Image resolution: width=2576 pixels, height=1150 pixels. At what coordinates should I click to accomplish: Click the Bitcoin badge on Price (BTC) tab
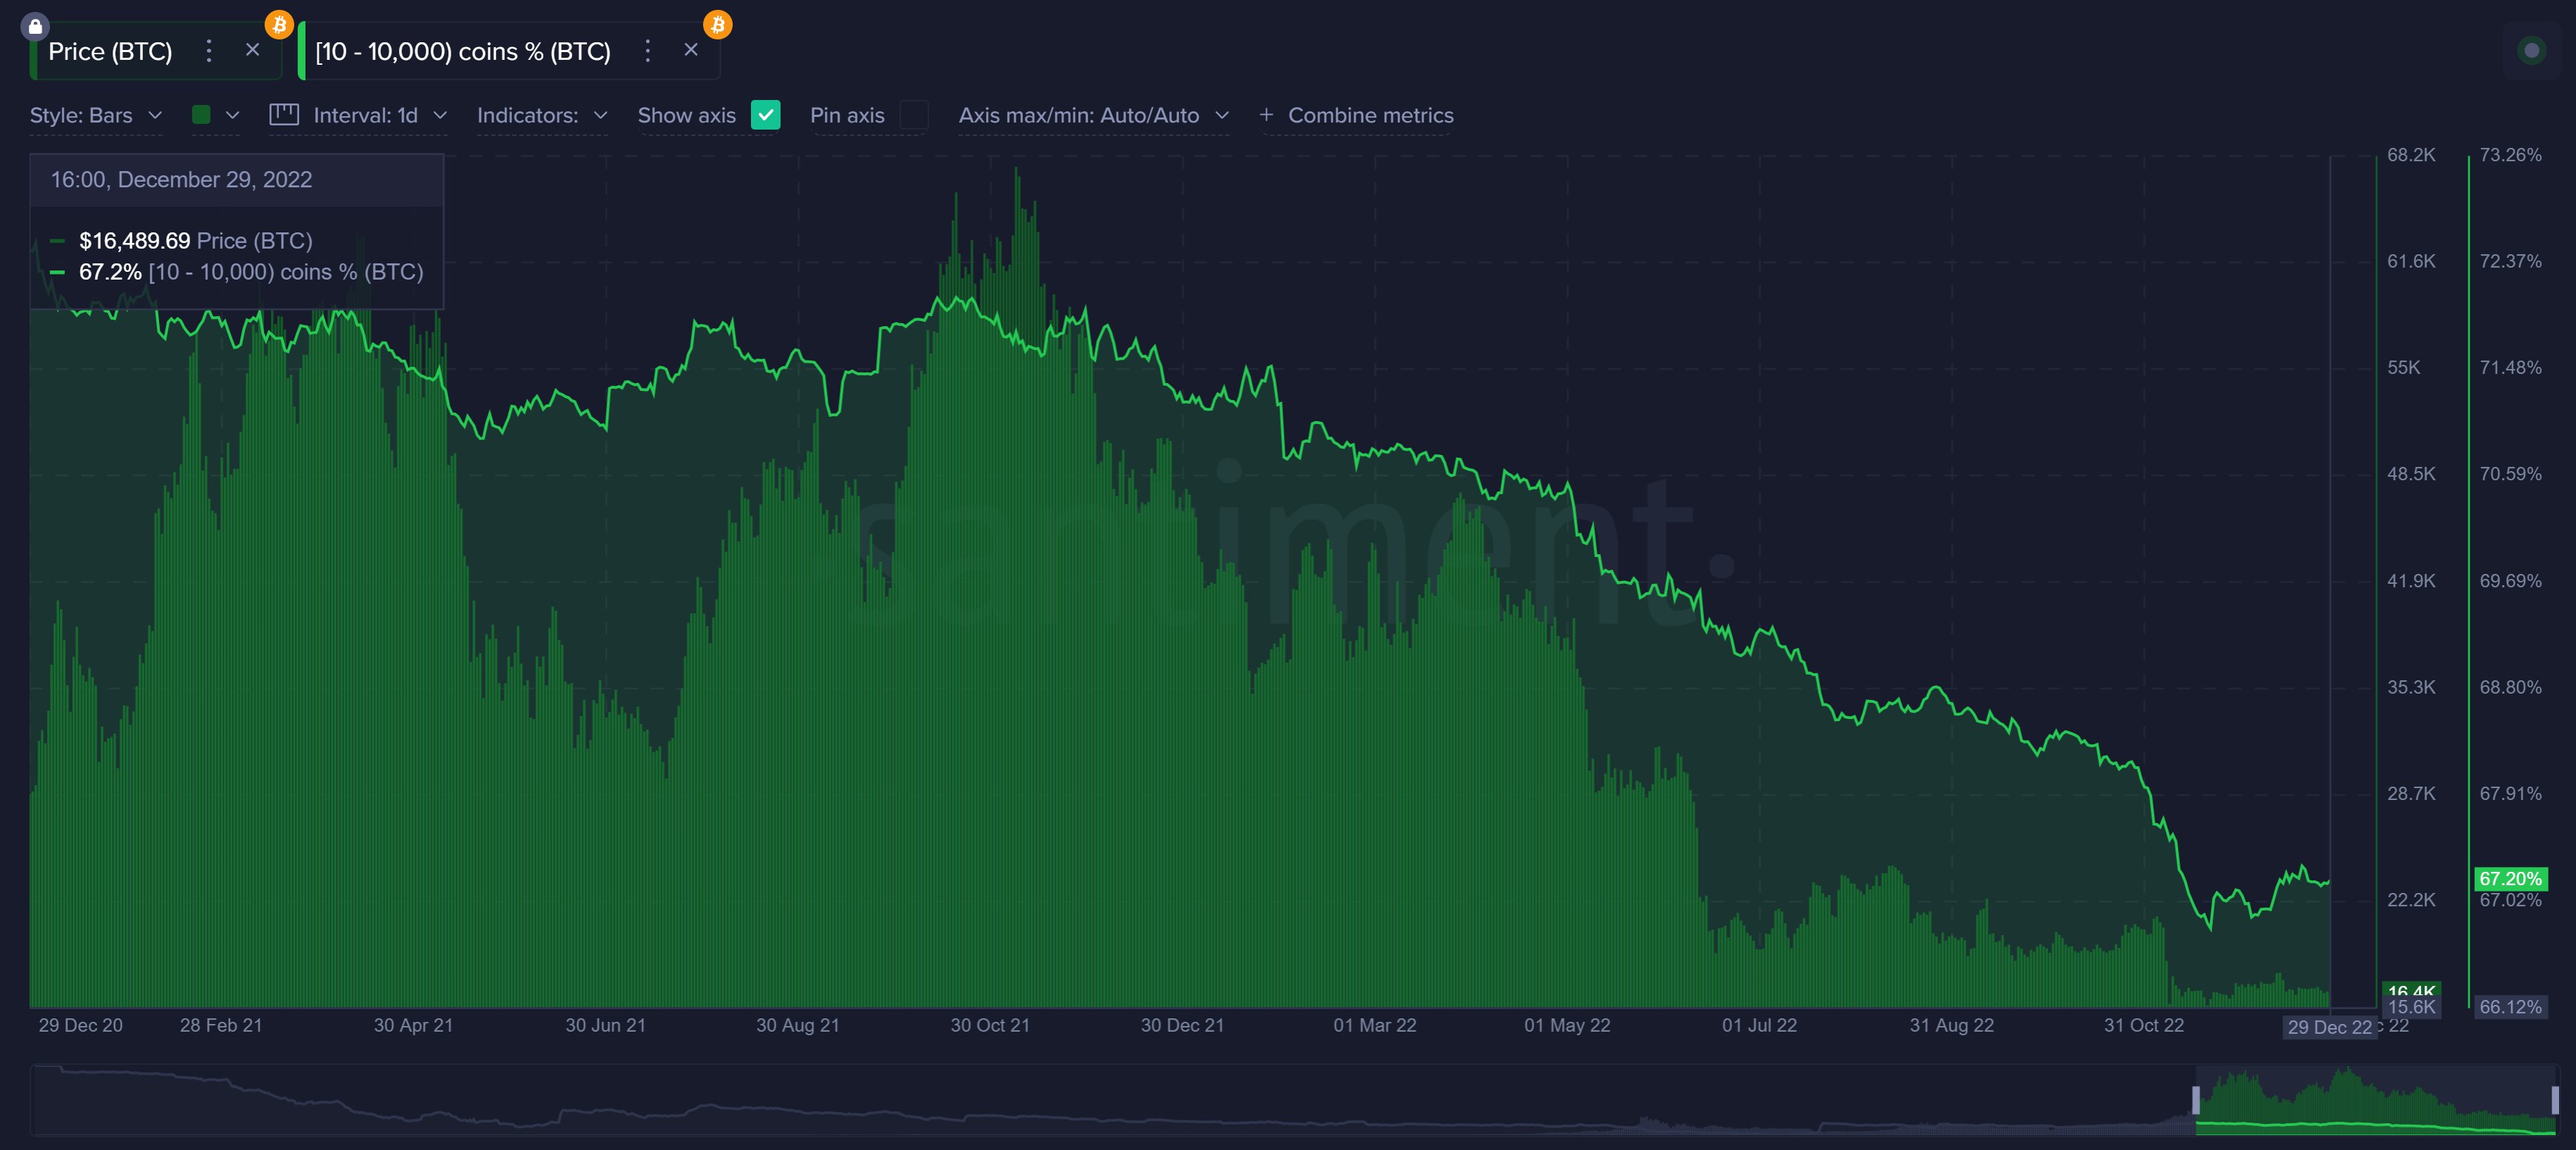coord(278,24)
